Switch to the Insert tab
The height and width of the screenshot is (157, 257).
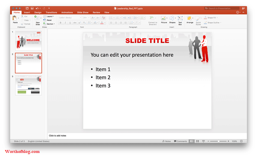point(27,12)
